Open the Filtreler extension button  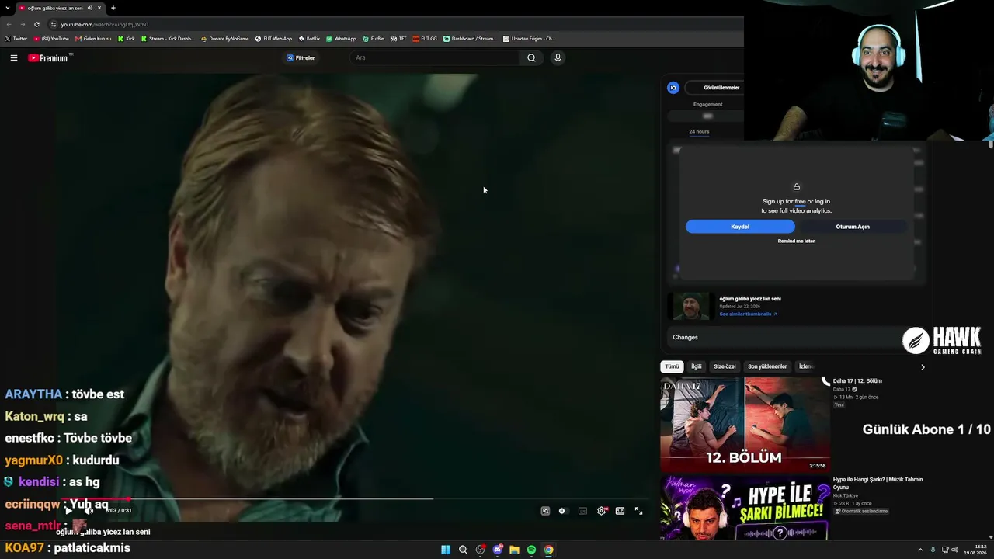pos(301,57)
